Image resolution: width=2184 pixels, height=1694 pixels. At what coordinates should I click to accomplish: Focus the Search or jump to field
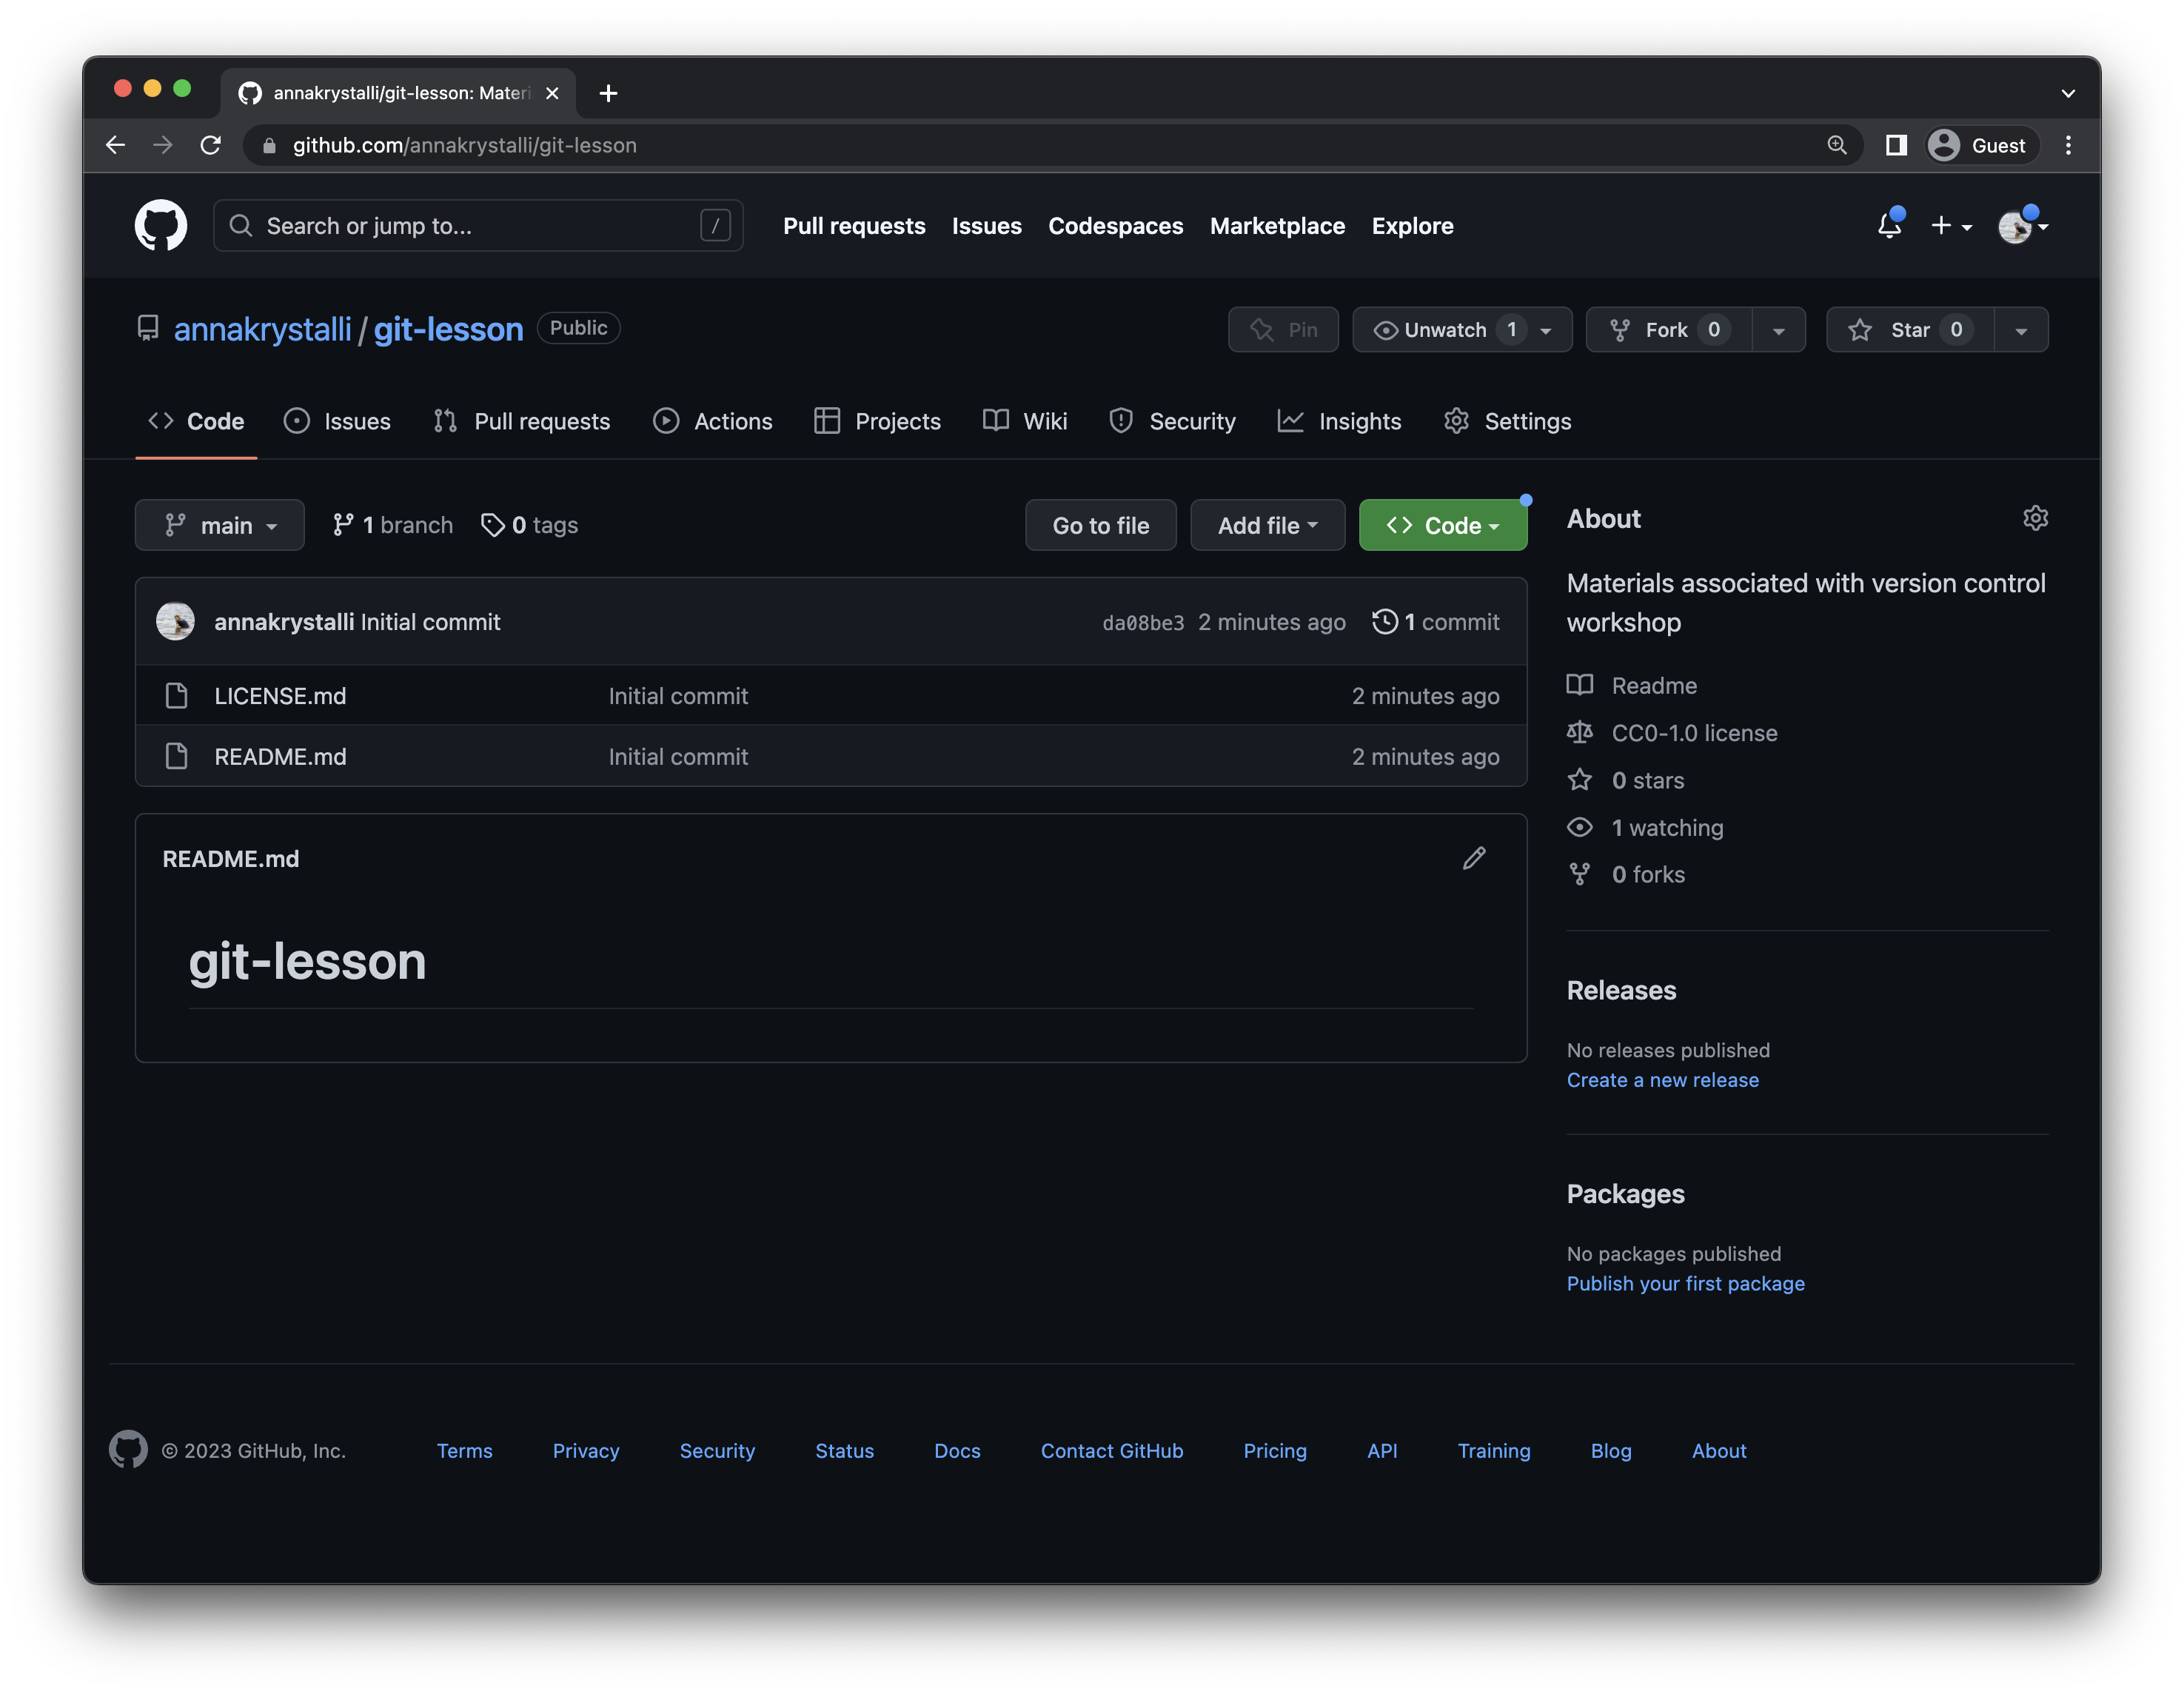(x=478, y=226)
